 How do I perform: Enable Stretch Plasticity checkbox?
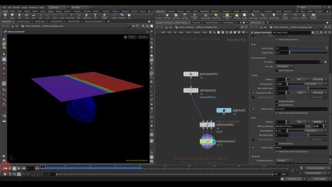point(277,105)
